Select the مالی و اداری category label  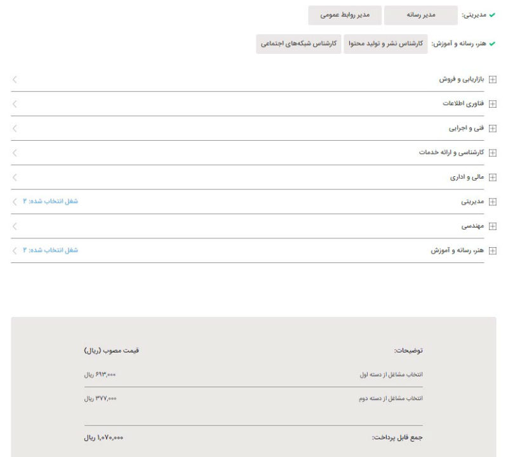pyautogui.click(x=467, y=177)
